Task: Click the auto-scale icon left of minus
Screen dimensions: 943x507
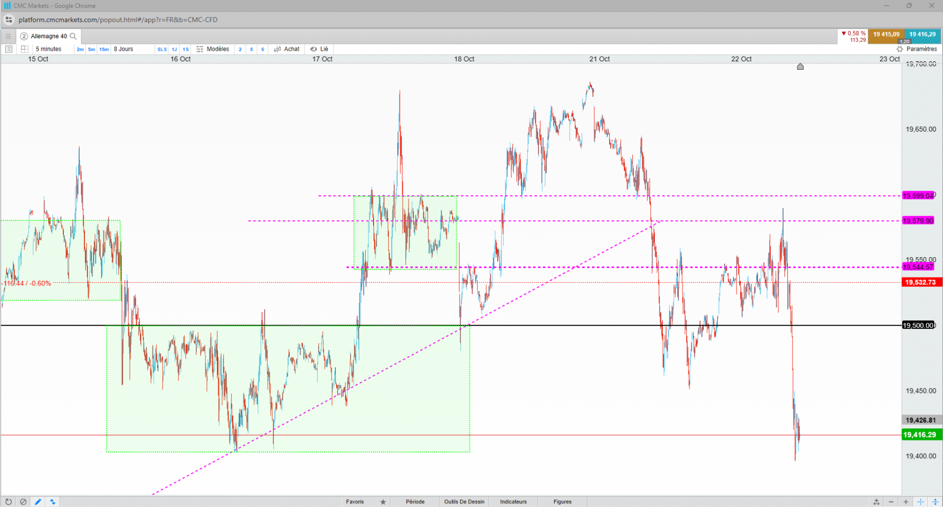Action: coord(876,502)
